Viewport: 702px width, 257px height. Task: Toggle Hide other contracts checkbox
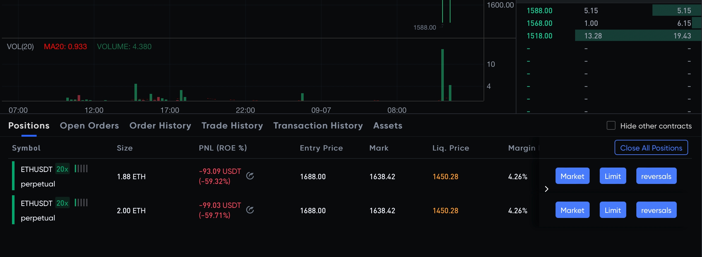[x=611, y=125]
